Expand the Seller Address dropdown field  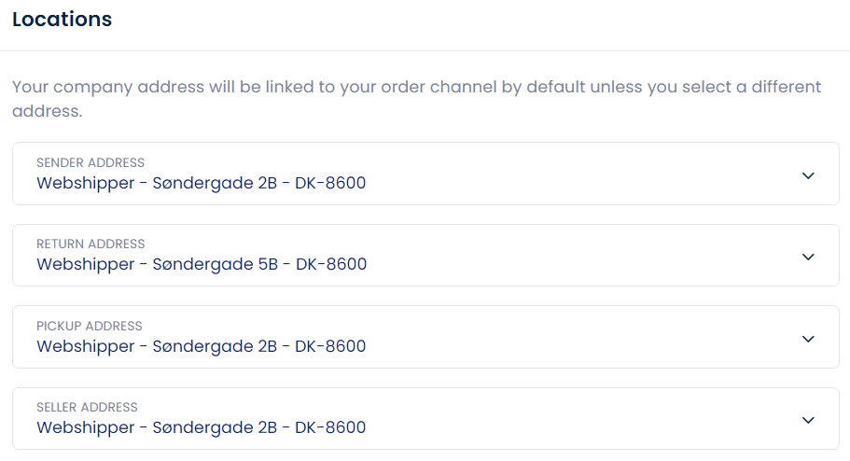(x=425, y=418)
